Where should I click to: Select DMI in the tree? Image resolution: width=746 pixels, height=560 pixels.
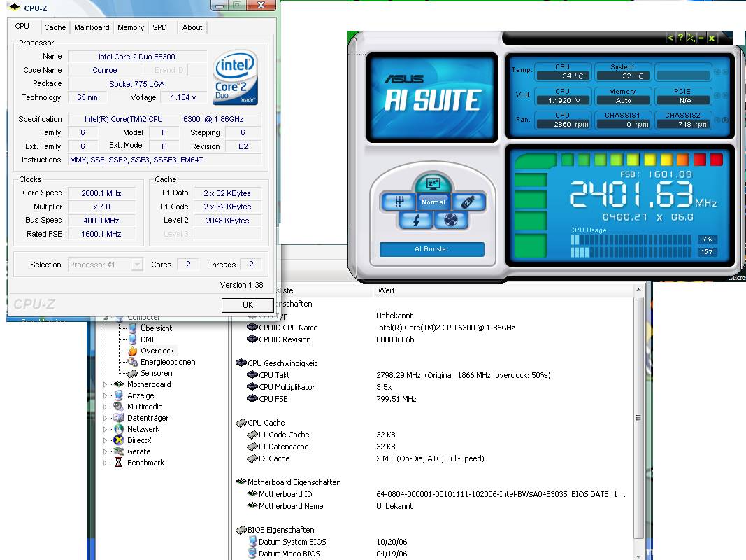148,339
